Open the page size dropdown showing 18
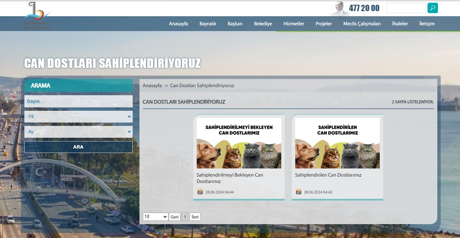The height and width of the screenshot is (238, 460). [x=155, y=217]
